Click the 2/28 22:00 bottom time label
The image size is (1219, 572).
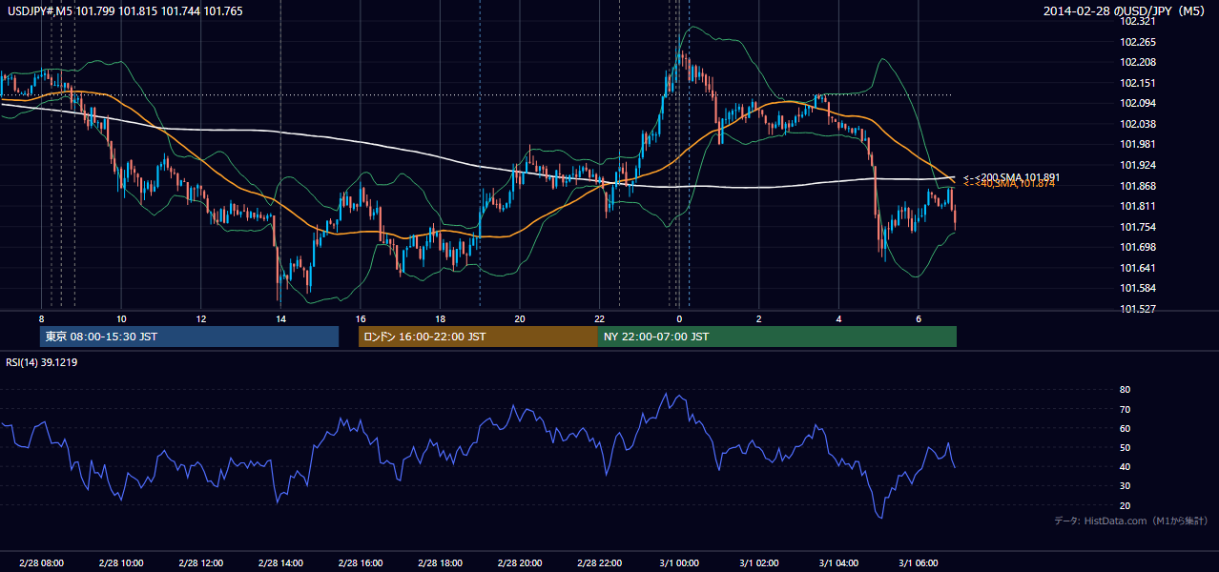599,562
